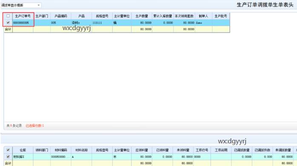Viewport: 297px width, 166px height.
Task: Select the 未调拨数量 cell in the 材料库2 row
Action: pos(283,157)
